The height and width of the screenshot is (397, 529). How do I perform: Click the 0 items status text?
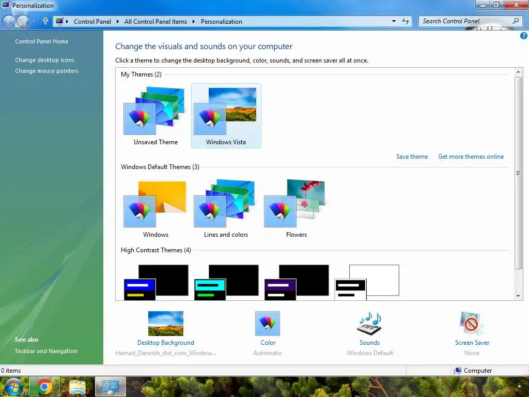tap(11, 371)
